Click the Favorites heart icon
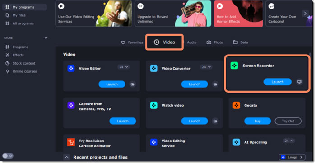Screen dimensions: 316x164 [123, 42]
